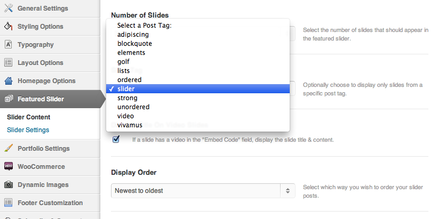438x219 pixels.
Task: Click the General Settings wrench icon
Action: (9, 9)
